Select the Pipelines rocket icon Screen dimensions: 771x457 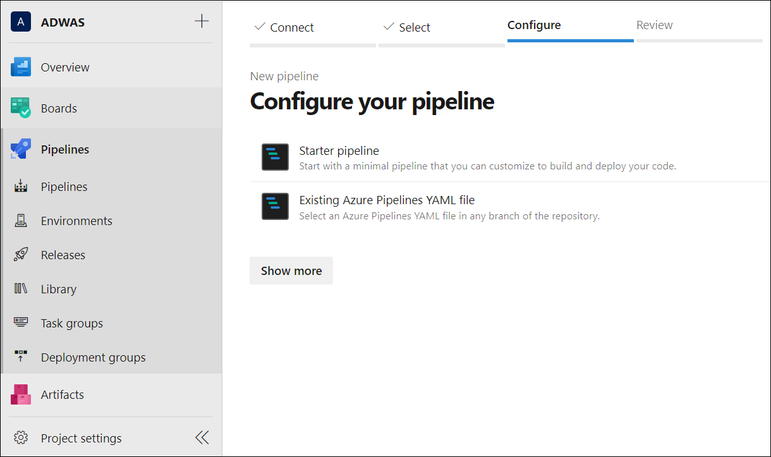(21, 149)
